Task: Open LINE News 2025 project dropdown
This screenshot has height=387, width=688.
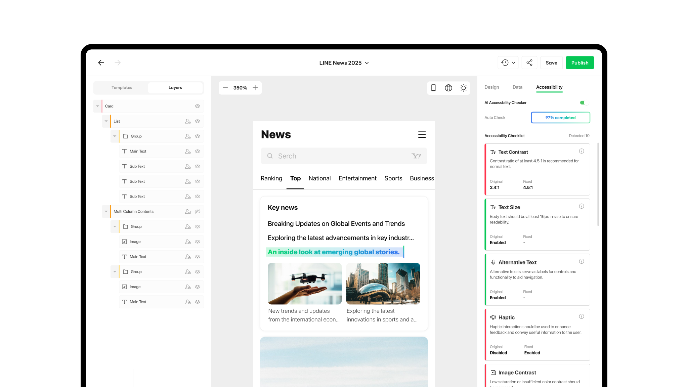Action: coord(344,63)
